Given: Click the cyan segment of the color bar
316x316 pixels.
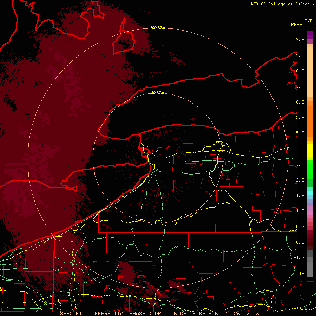Looking at the screenshot, I should tap(310, 193).
